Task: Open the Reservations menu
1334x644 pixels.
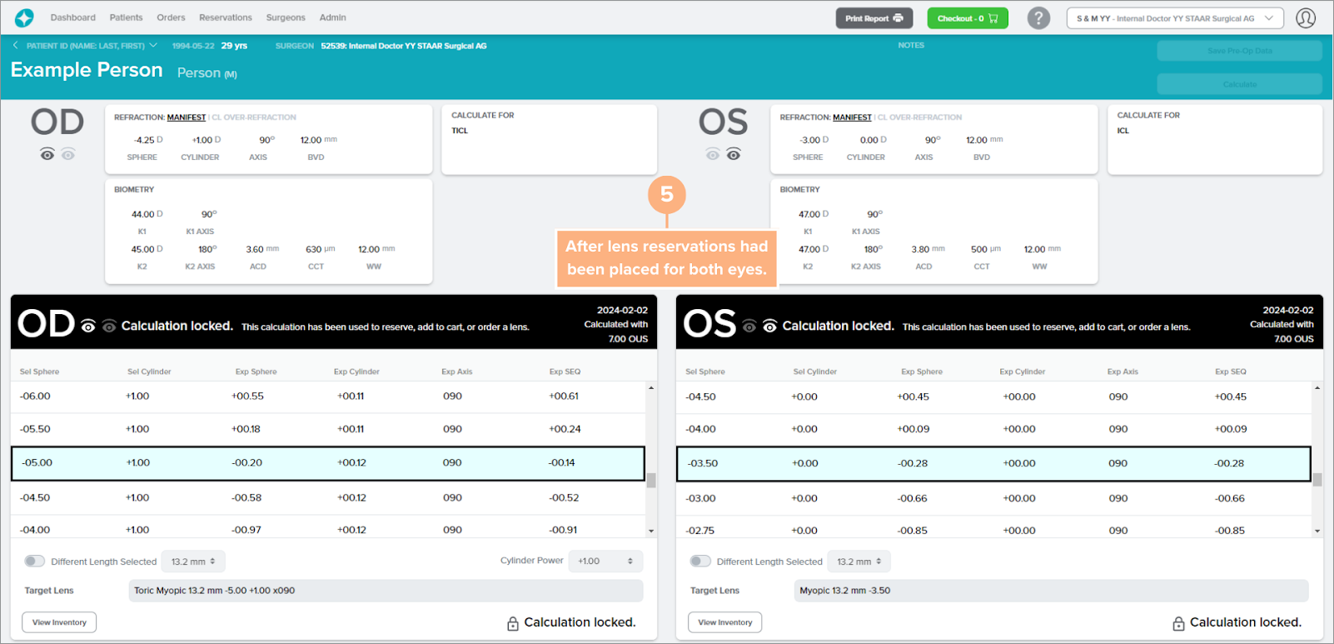Action: (x=225, y=17)
